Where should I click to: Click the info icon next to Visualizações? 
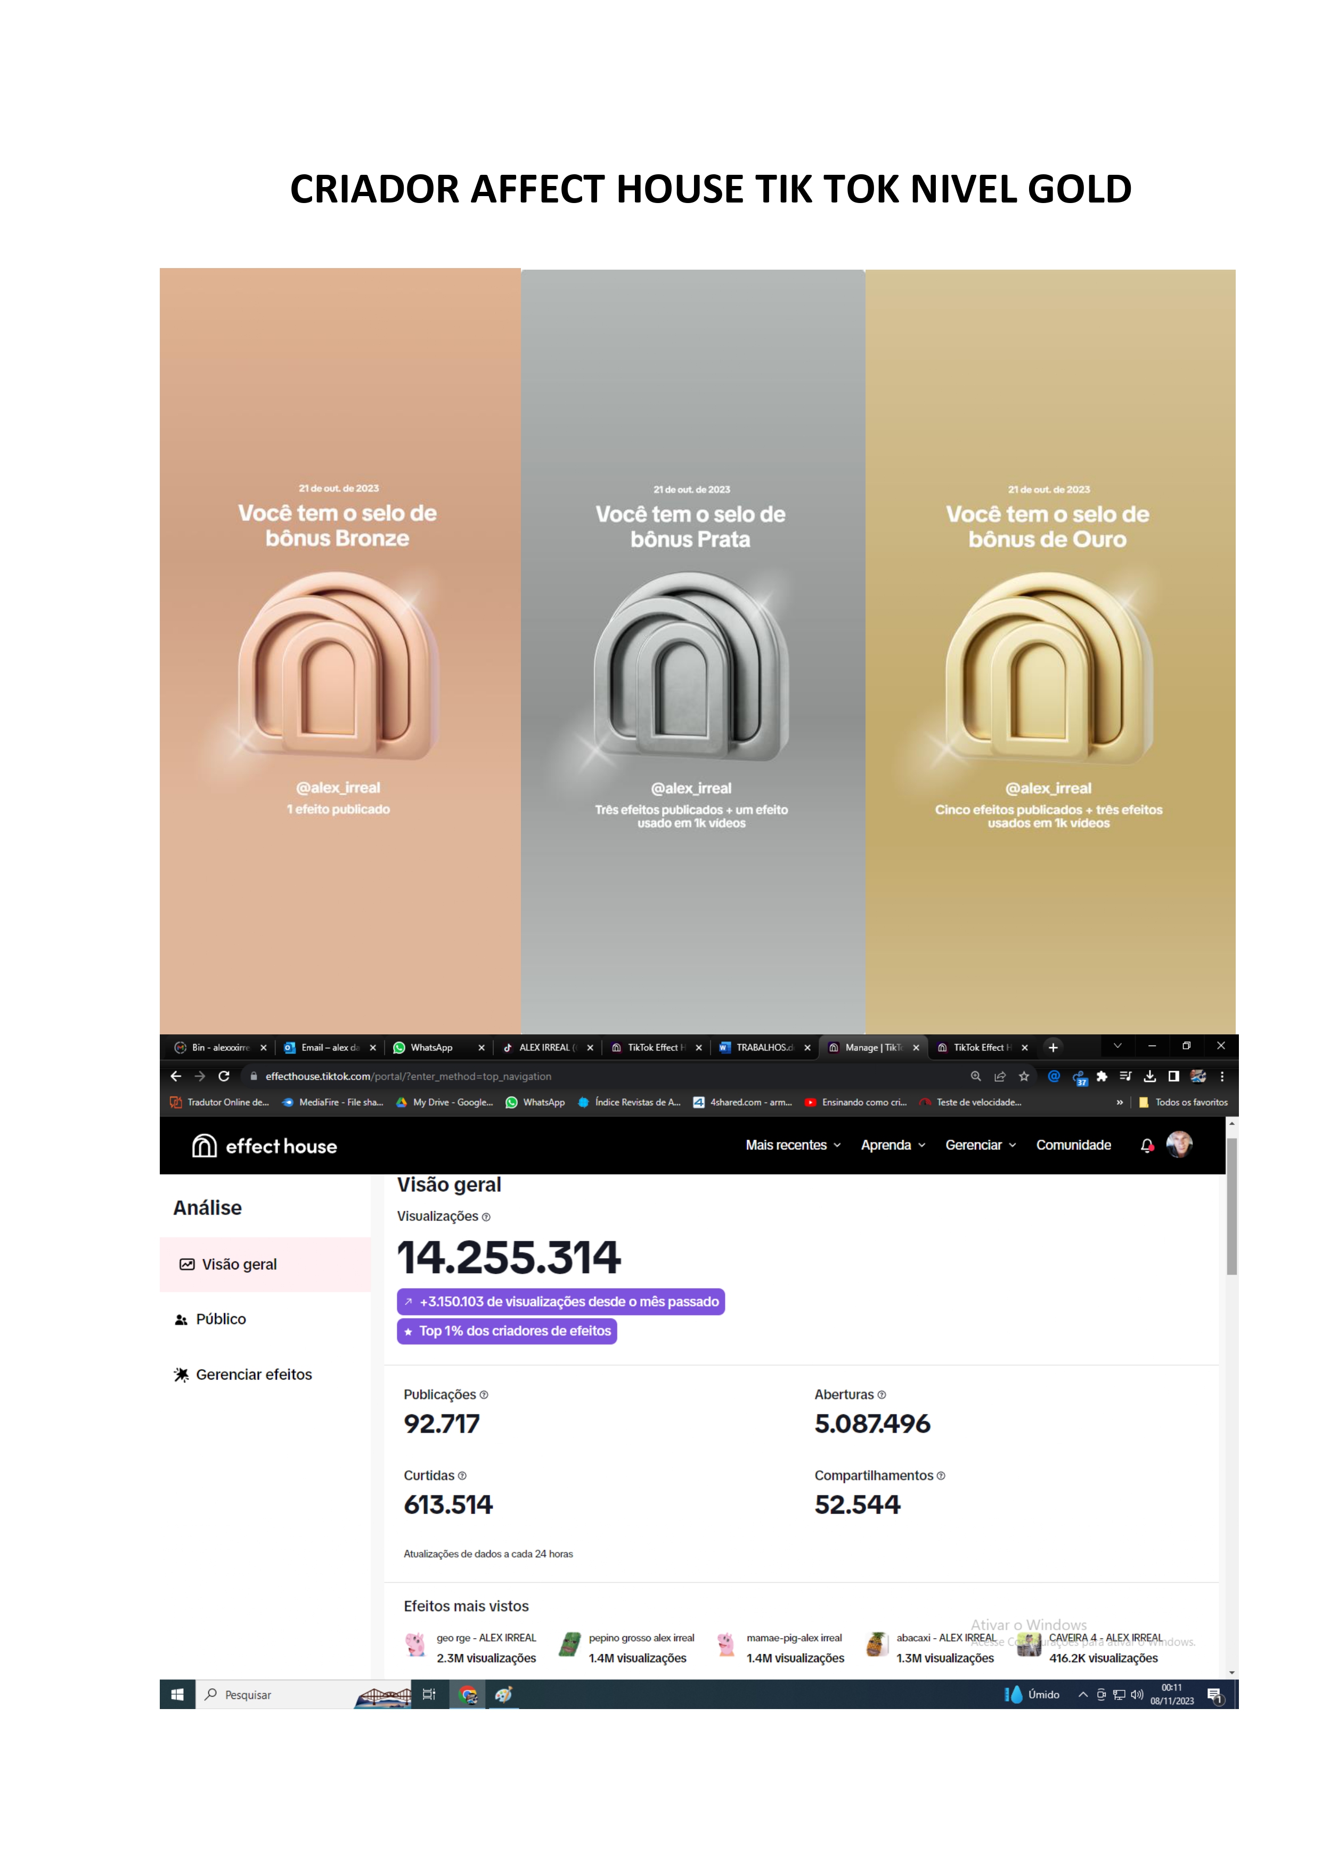[x=486, y=1217]
